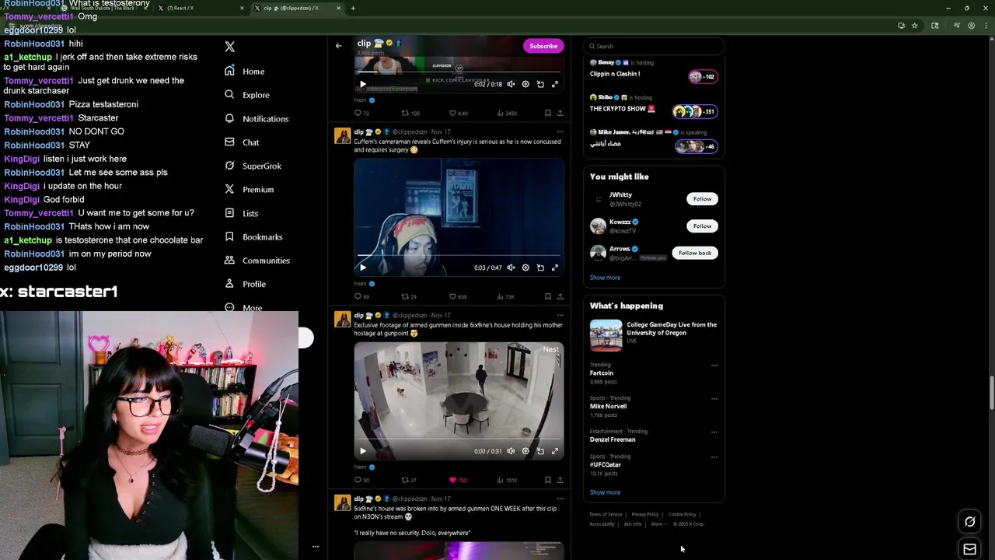The image size is (995, 560).
Task: Open fullscreen on the Cuffem video
Action: (x=555, y=268)
